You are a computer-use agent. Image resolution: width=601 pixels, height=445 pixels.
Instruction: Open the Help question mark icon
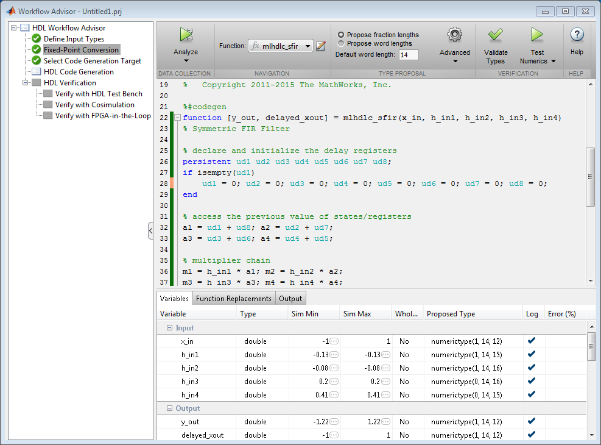(576, 35)
